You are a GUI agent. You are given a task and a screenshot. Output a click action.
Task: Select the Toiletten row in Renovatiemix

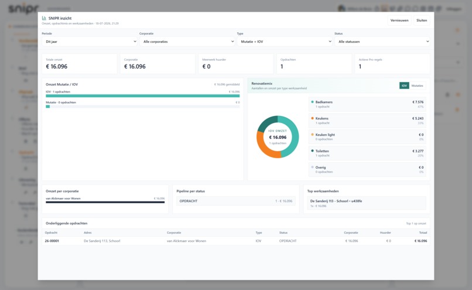[x=367, y=153]
